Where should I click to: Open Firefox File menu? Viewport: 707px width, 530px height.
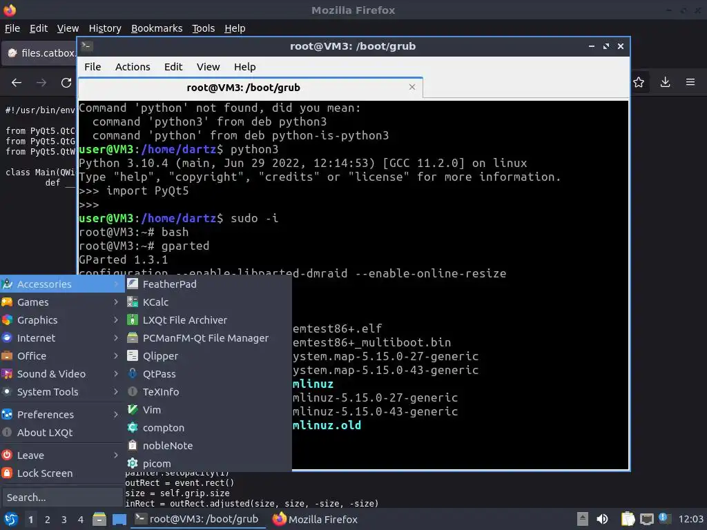click(x=12, y=28)
